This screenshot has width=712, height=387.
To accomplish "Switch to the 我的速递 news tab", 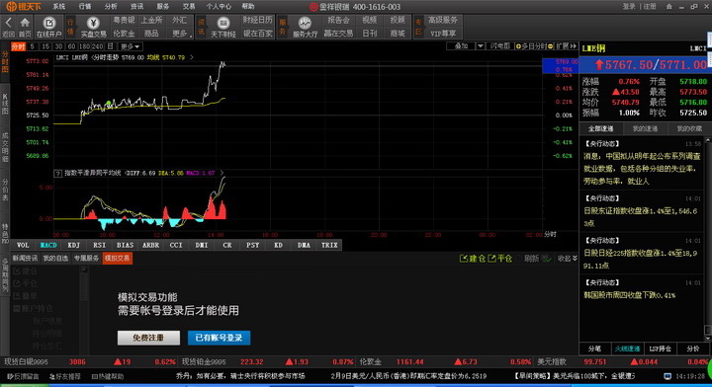I will 645,129.
